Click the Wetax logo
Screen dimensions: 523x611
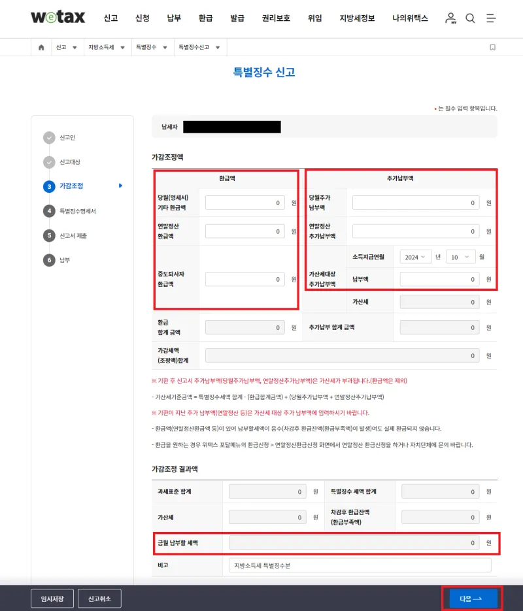pos(58,18)
